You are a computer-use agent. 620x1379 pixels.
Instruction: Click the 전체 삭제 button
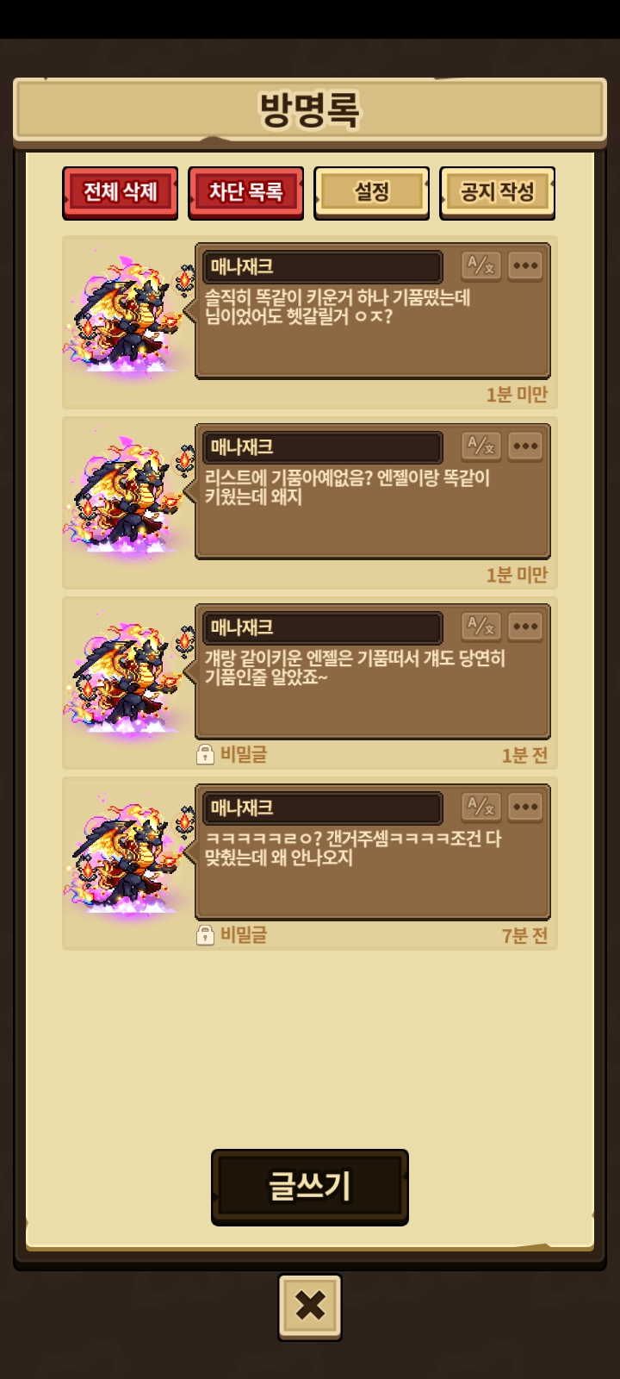point(121,192)
